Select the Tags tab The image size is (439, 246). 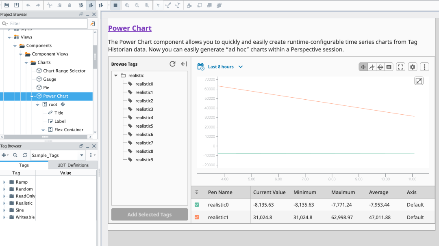[x=24, y=165]
